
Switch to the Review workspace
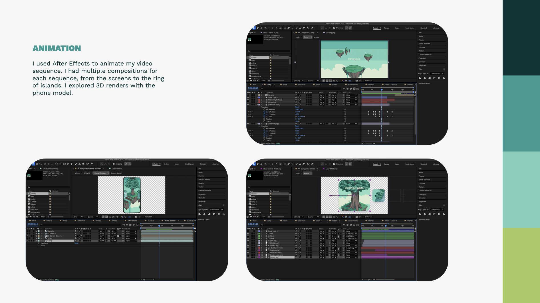386,28
